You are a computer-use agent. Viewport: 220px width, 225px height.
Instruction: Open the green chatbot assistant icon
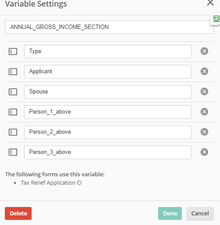216,19
